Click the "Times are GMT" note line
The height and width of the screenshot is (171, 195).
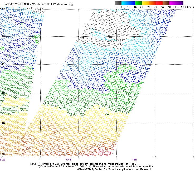click(x=83, y=164)
